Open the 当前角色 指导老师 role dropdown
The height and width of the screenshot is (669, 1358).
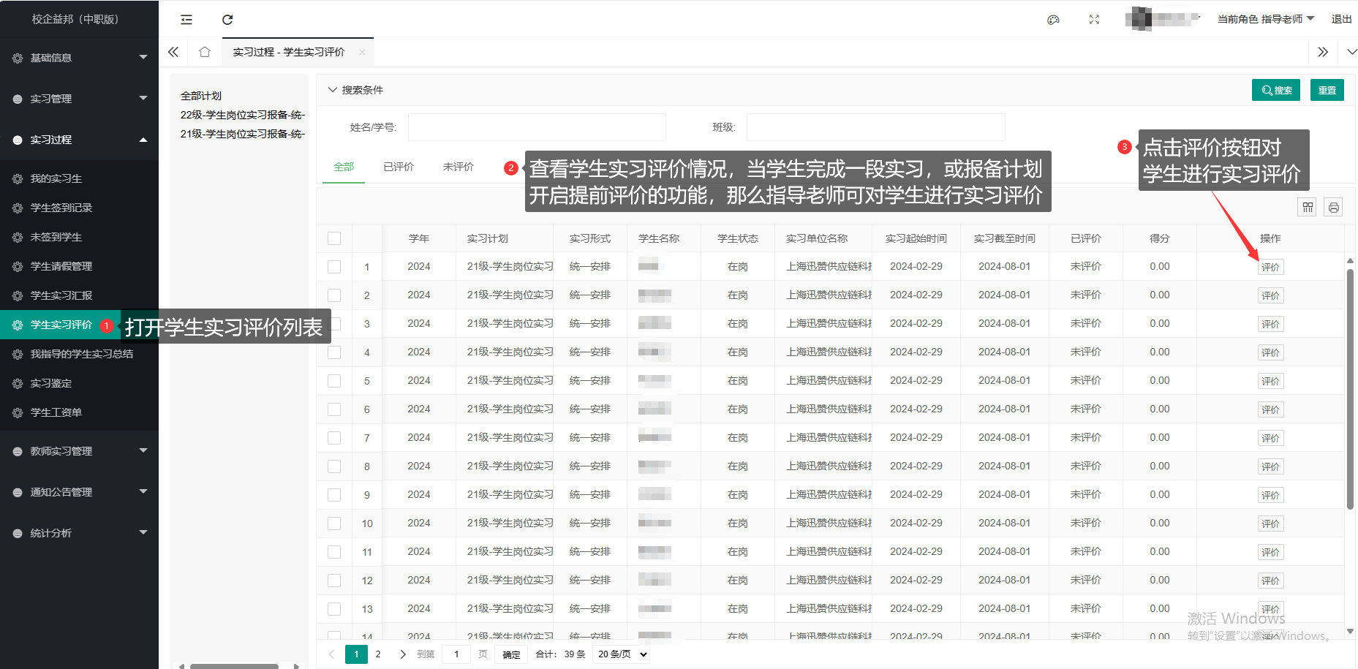point(1265,19)
